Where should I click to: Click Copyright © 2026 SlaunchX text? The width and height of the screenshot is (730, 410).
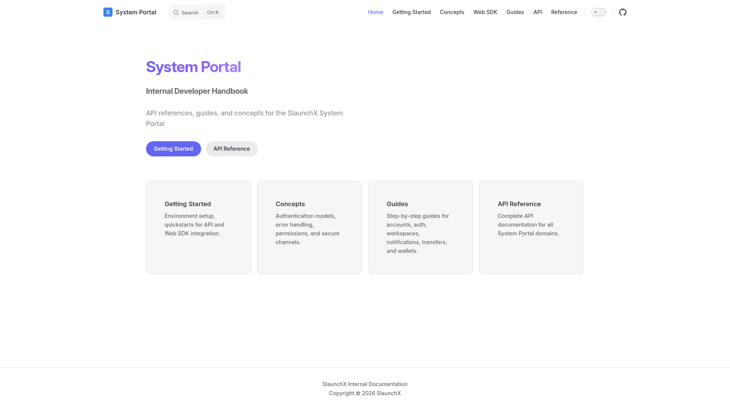pyautogui.click(x=365, y=393)
